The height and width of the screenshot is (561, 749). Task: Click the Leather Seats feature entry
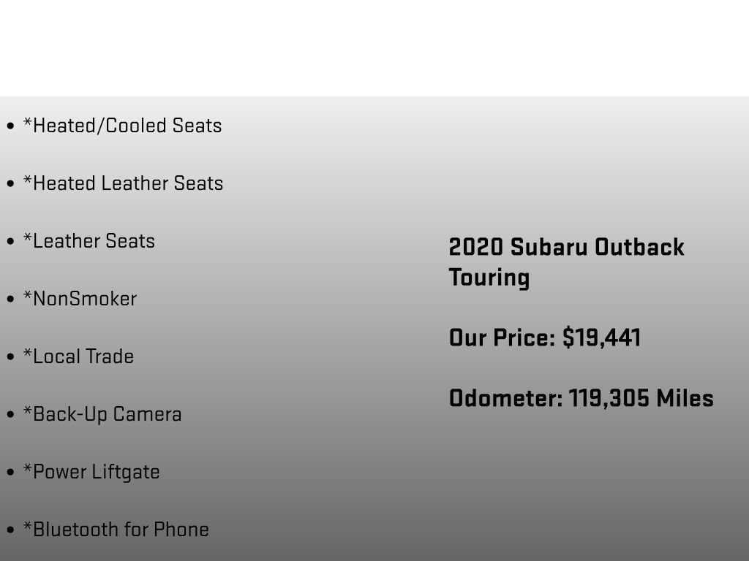[x=89, y=241]
